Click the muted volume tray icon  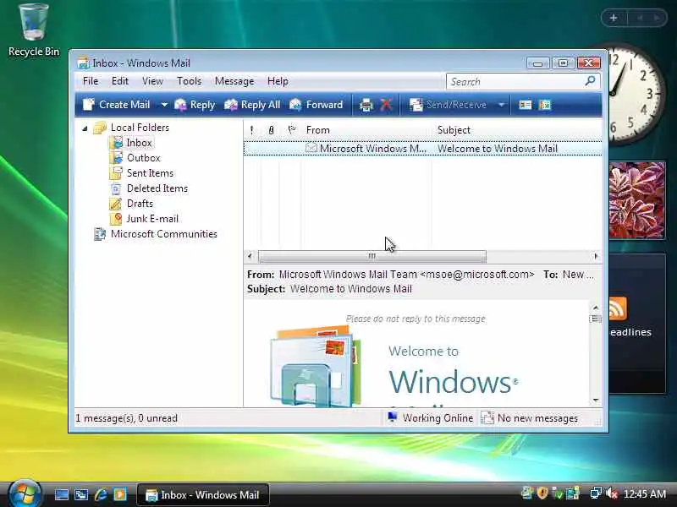(x=612, y=493)
